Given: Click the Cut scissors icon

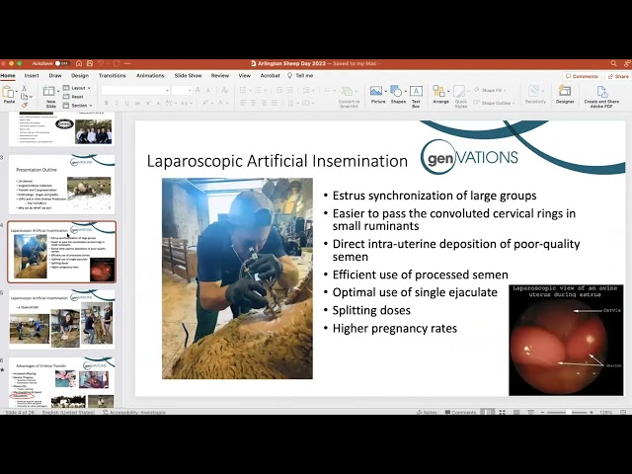Looking at the screenshot, I should coord(24,88).
